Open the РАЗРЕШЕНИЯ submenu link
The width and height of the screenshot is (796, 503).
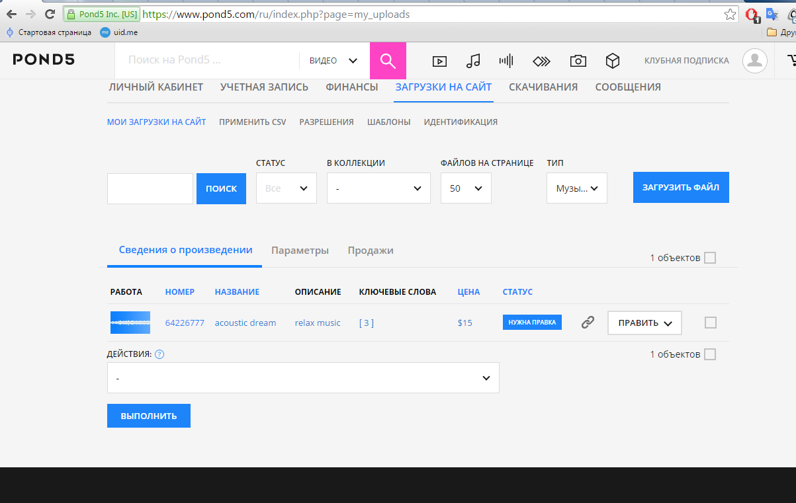click(326, 122)
